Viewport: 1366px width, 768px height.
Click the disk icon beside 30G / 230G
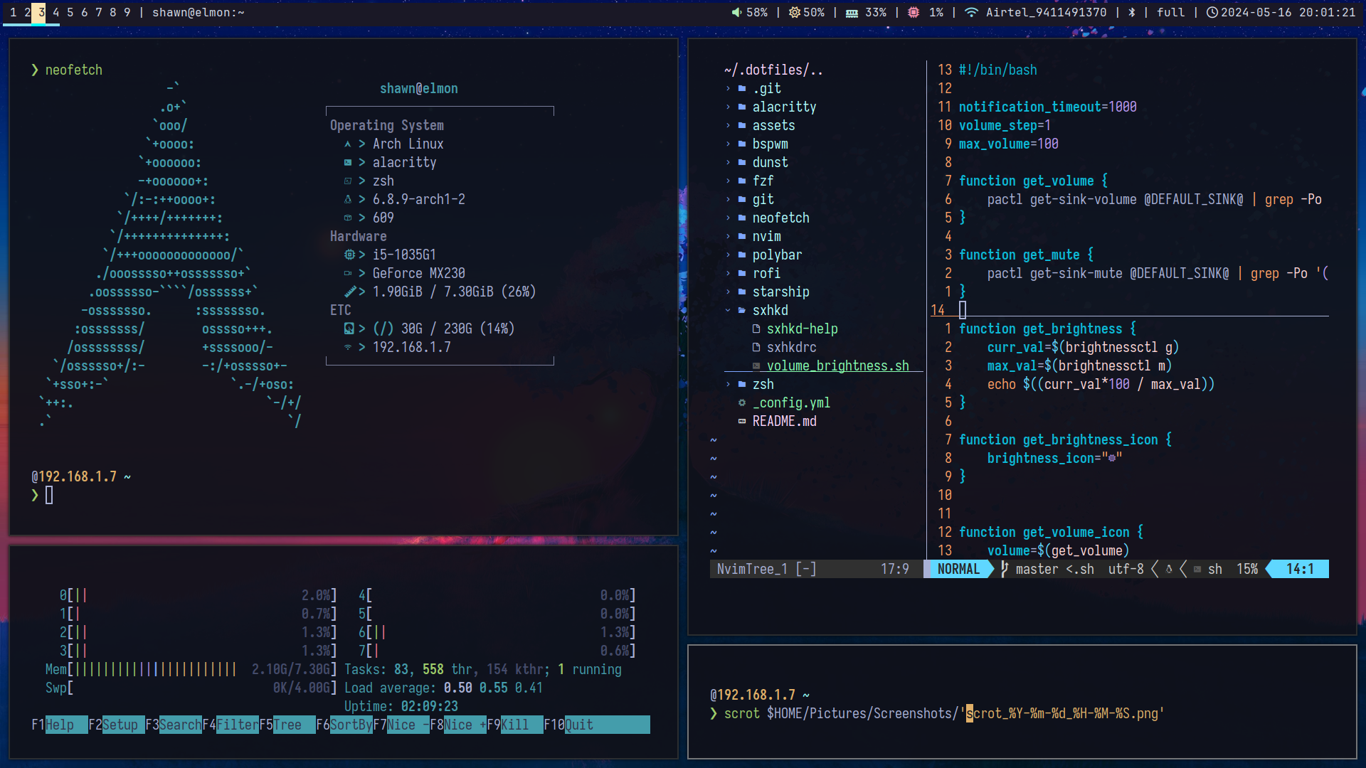(x=349, y=329)
